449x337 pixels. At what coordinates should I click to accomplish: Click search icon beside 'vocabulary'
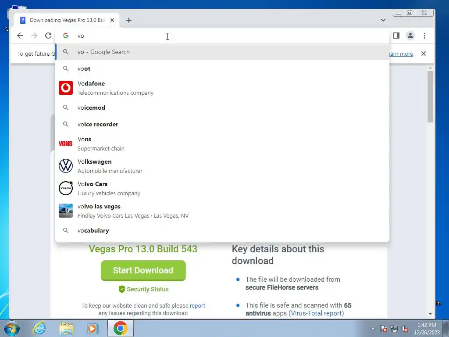click(x=66, y=230)
